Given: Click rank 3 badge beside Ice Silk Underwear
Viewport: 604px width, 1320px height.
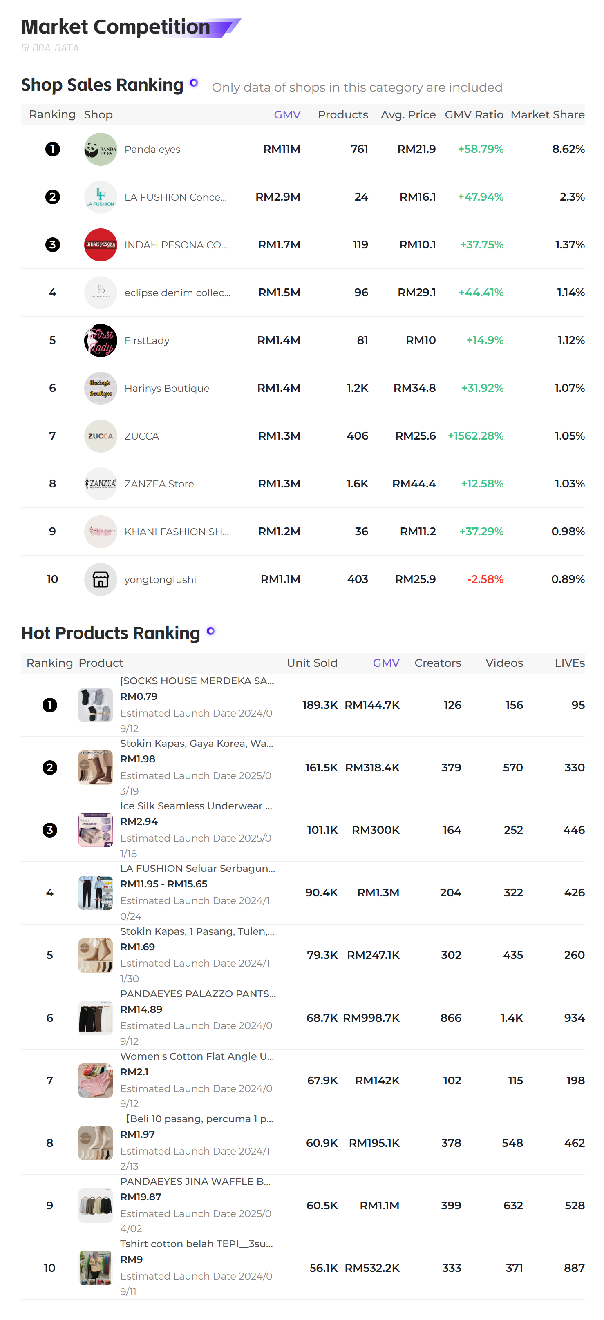Looking at the screenshot, I should point(50,830).
